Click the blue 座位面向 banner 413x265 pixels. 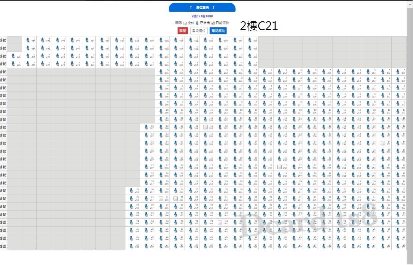coord(202,7)
